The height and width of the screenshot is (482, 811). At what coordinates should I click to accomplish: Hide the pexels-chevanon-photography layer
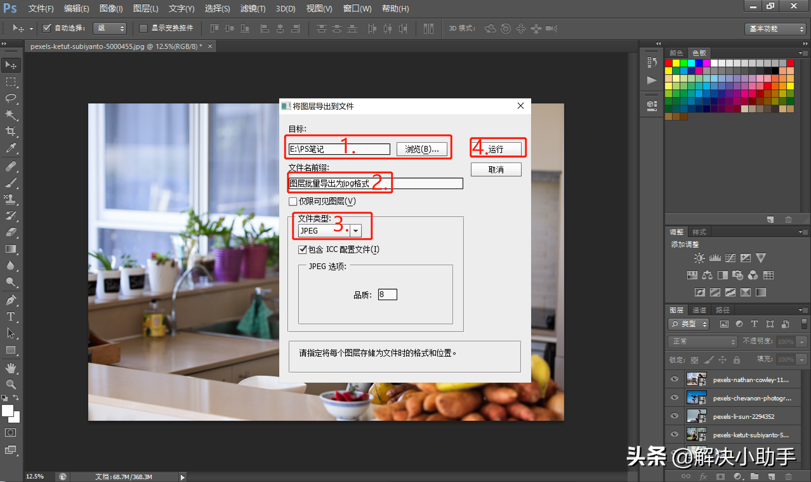(675, 398)
